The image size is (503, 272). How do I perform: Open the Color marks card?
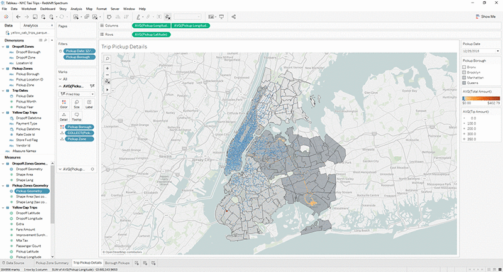pos(64,104)
